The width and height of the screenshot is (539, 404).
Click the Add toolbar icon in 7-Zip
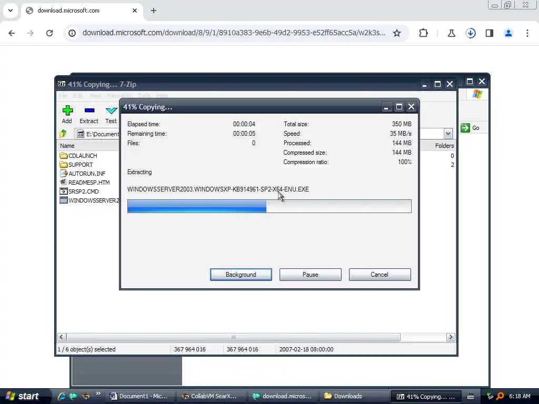[67, 114]
